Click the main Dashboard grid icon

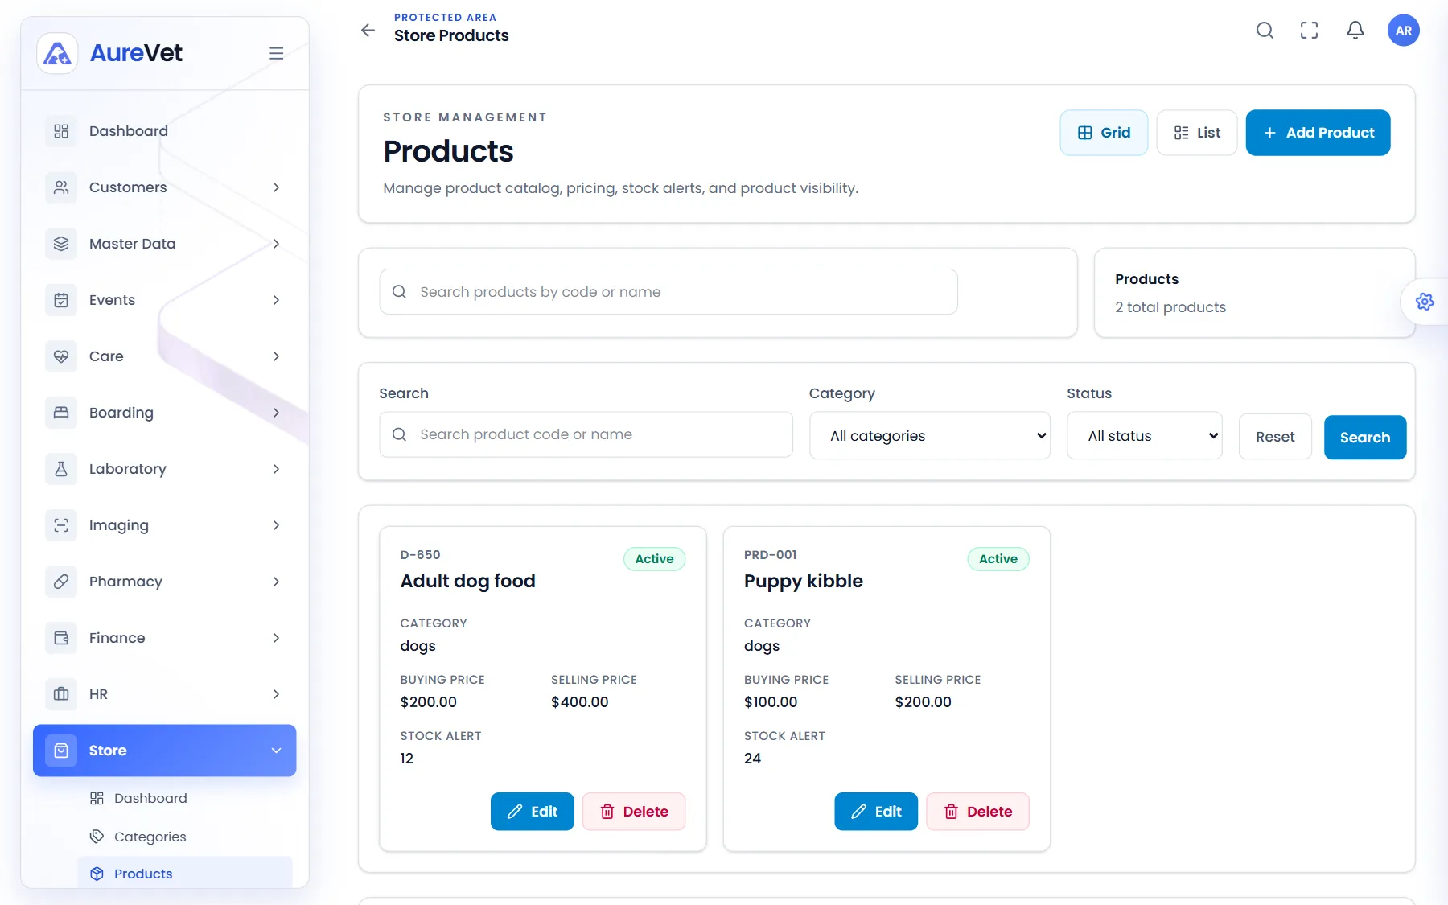tap(61, 131)
